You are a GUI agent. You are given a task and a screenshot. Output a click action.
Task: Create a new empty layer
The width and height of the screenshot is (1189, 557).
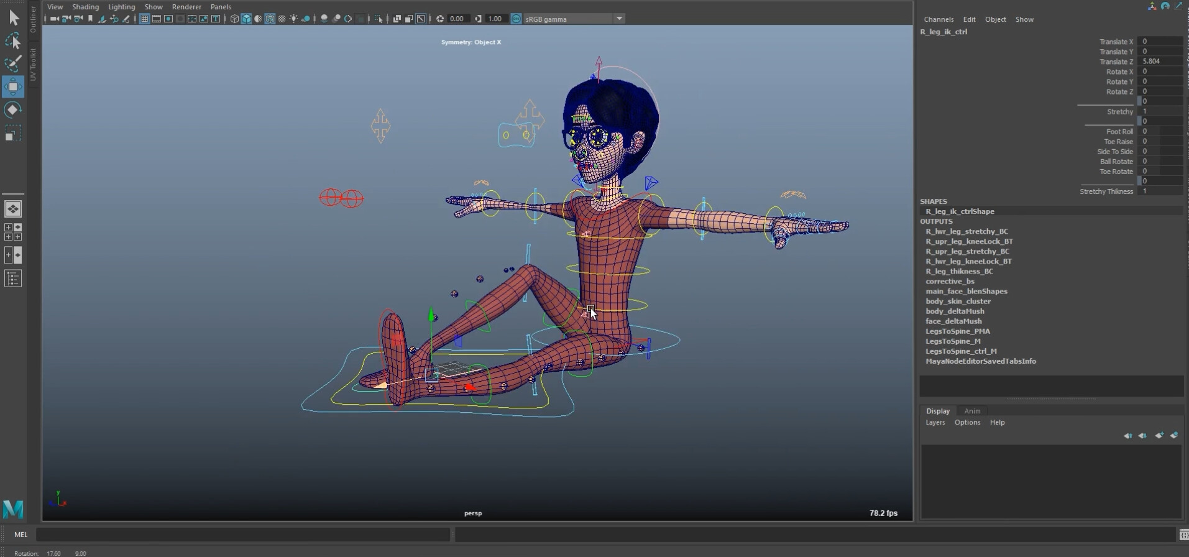(x=1159, y=436)
